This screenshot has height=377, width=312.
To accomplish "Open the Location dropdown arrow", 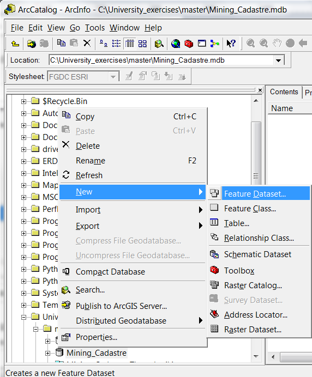I will click(x=279, y=60).
